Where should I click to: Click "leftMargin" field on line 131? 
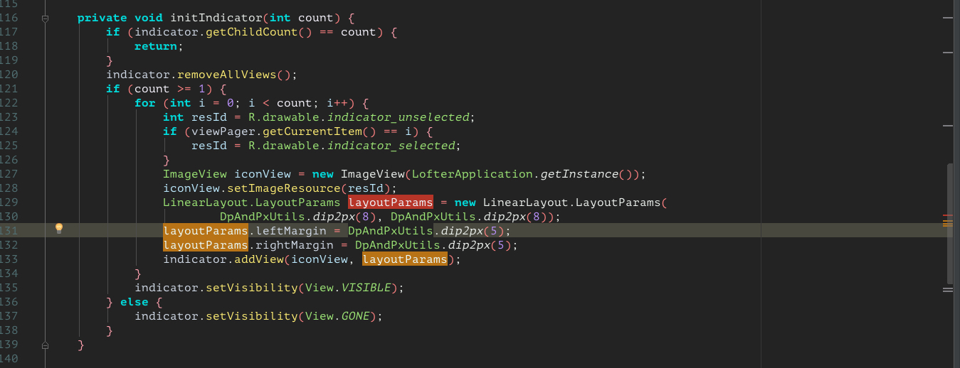point(291,231)
